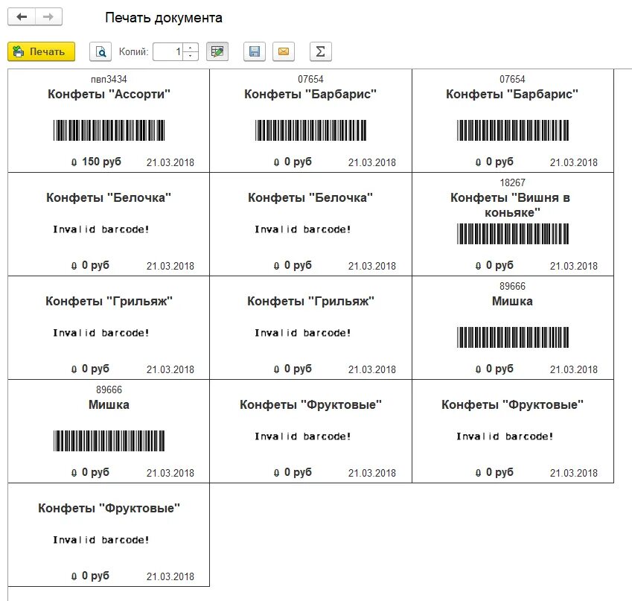This screenshot has width=632, height=601.
Task: Decrease copies with down stepper arrow
Action: (191, 56)
